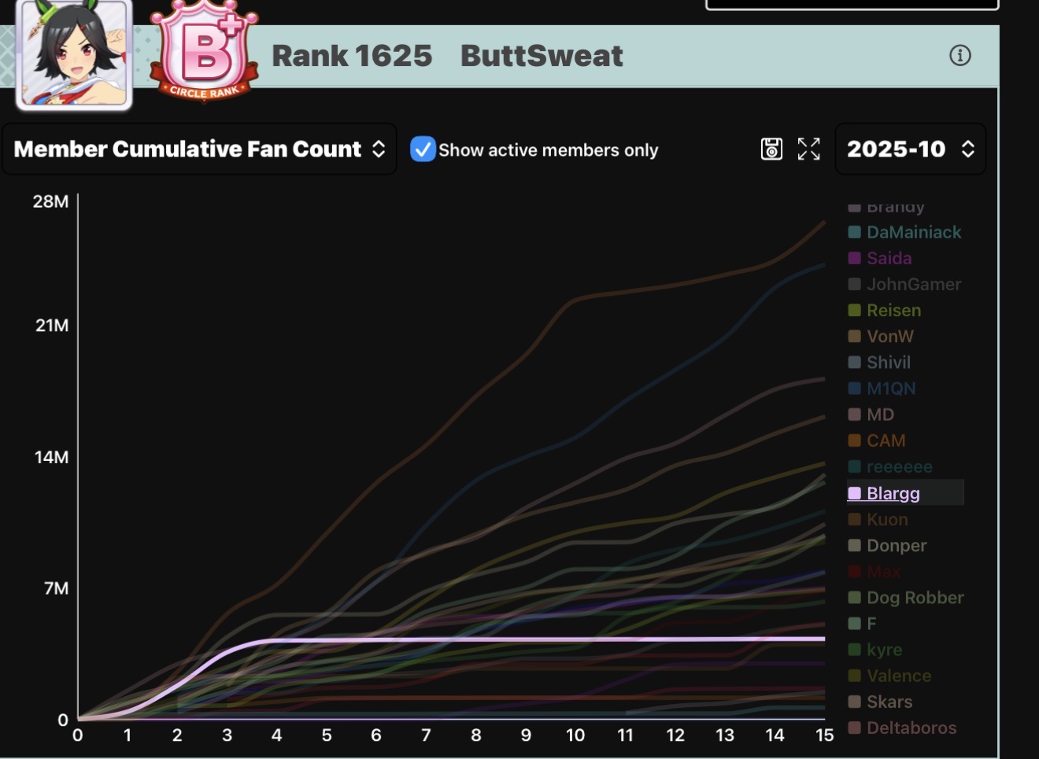This screenshot has width=1039, height=759.
Task: Toggle MD series in legend
Action: click(871, 415)
